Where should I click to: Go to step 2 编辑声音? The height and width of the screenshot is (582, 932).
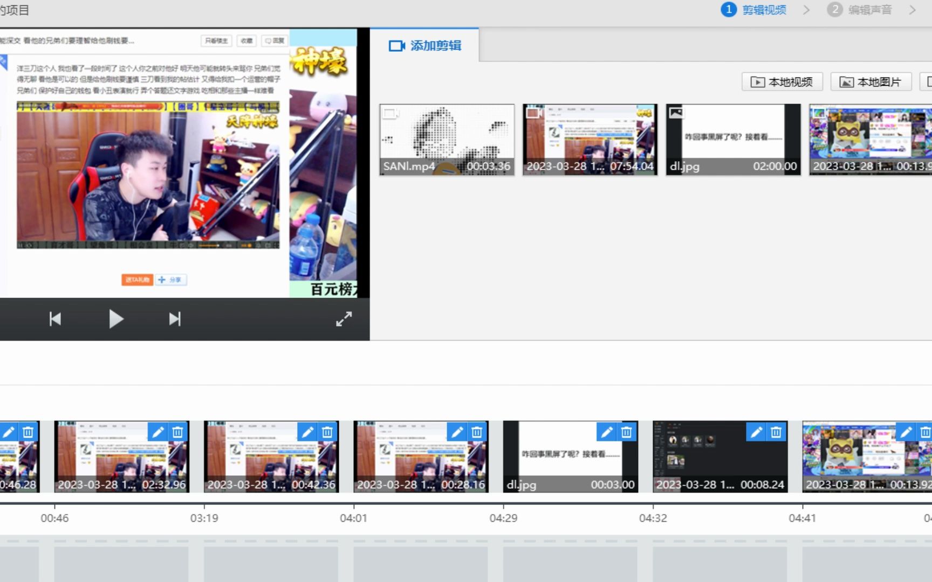(x=860, y=10)
